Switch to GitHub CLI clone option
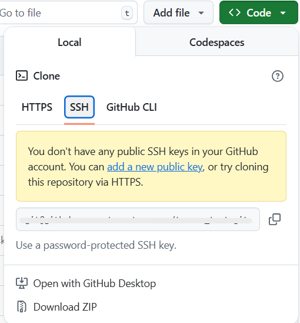The width and height of the screenshot is (300, 323). (132, 107)
